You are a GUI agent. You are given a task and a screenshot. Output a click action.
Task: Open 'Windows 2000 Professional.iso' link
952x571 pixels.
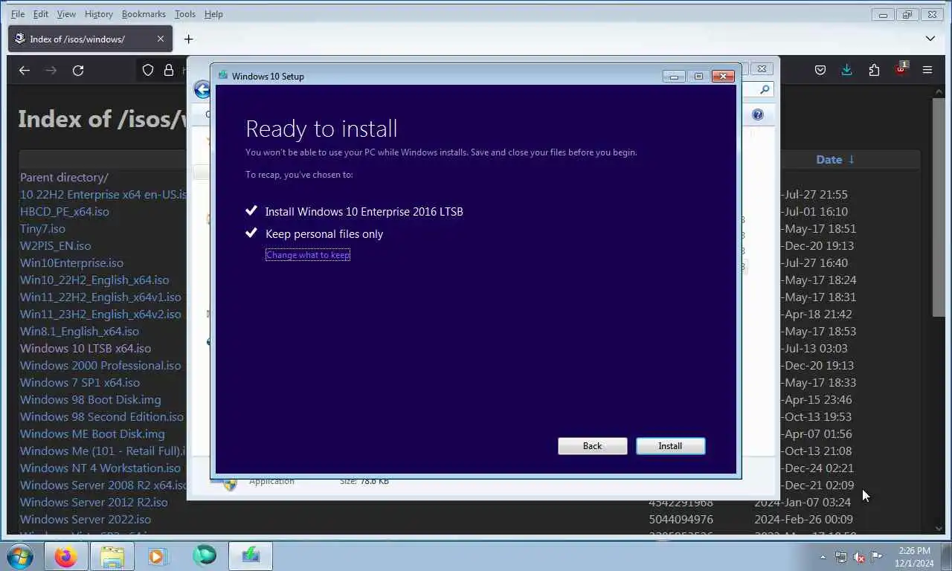tap(100, 365)
